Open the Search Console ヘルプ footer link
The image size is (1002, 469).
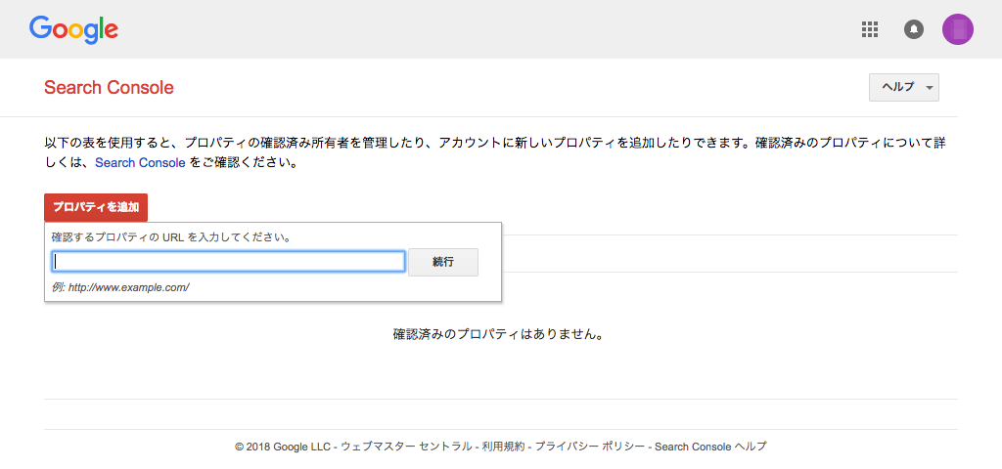coord(710,447)
